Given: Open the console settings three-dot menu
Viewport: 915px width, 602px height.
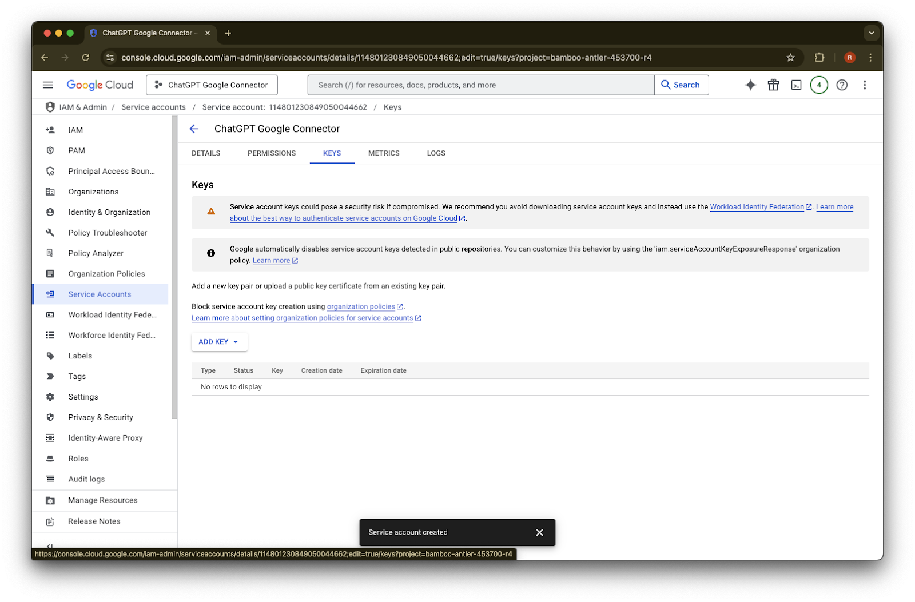Looking at the screenshot, I should point(865,85).
